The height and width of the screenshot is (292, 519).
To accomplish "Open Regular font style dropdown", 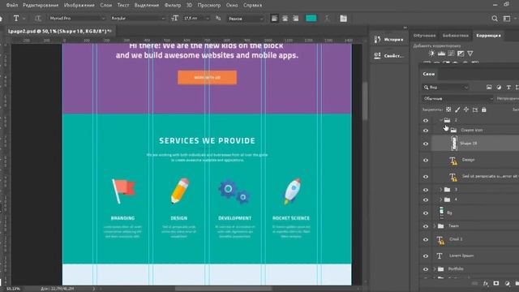I will pos(138,19).
